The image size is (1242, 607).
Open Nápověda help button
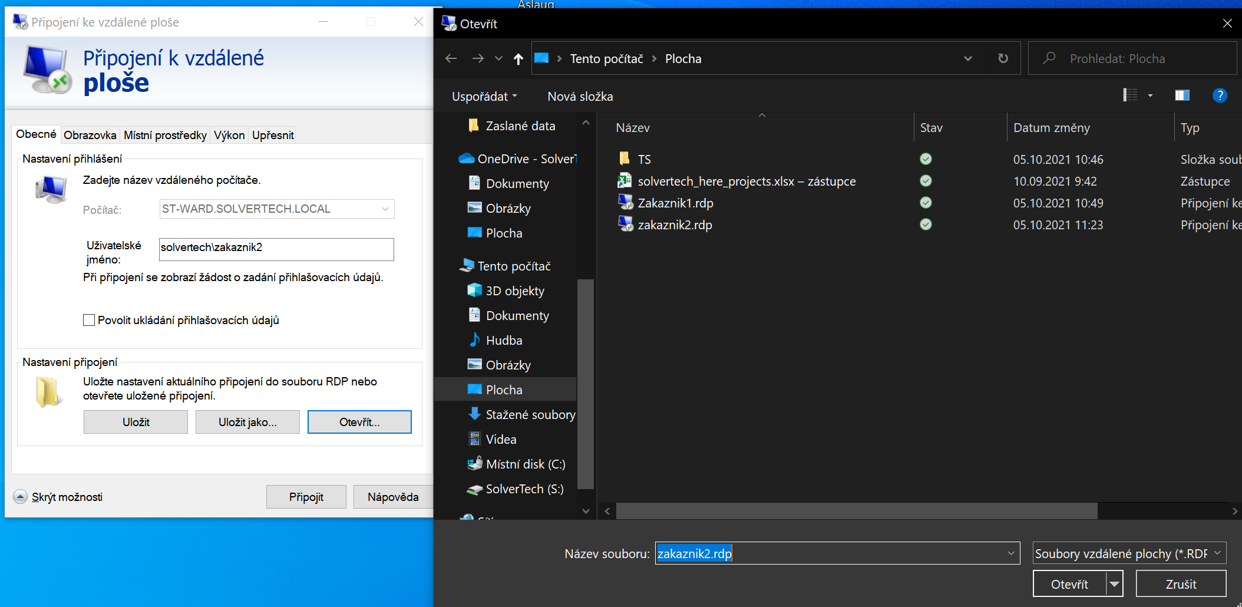point(393,497)
